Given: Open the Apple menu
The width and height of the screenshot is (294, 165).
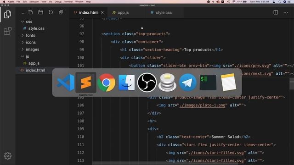Looking at the screenshot, I should point(4,2).
